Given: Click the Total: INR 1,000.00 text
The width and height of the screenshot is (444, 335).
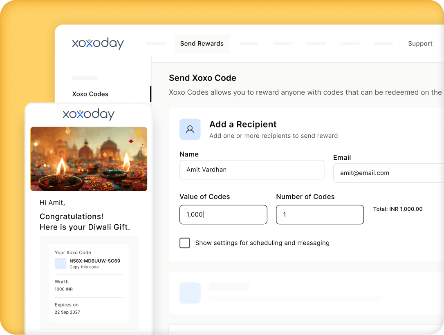Looking at the screenshot, I should tap(397, 209).
